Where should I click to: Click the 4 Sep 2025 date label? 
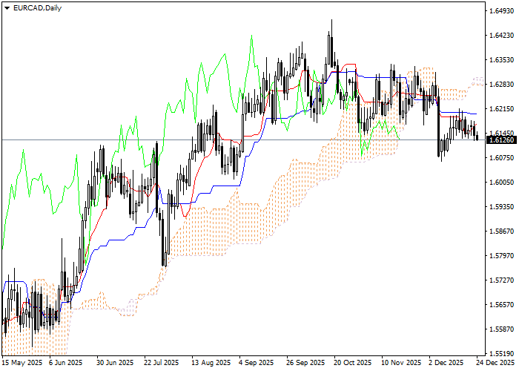tap(257, 363)
